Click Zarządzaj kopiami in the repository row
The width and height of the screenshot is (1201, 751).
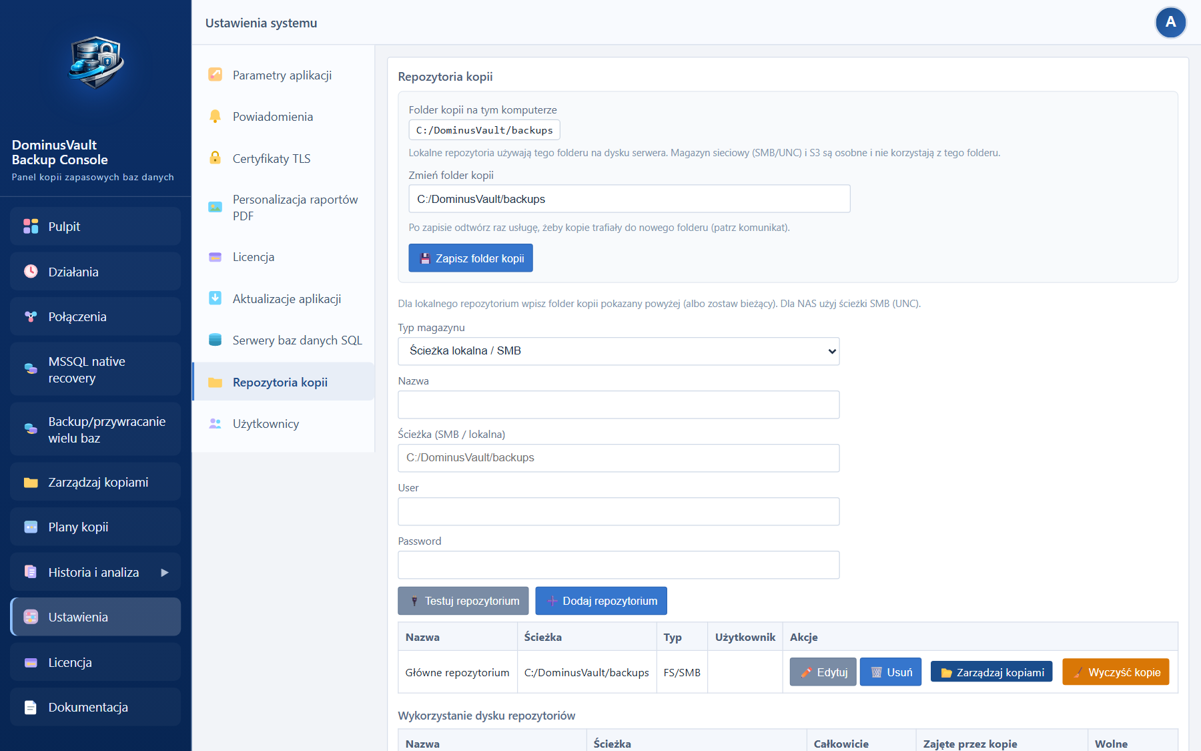(991, 672)
